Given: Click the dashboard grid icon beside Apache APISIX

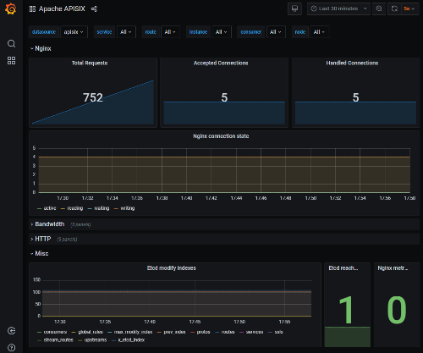Looking at the screenshot, I should coord(32,9).
